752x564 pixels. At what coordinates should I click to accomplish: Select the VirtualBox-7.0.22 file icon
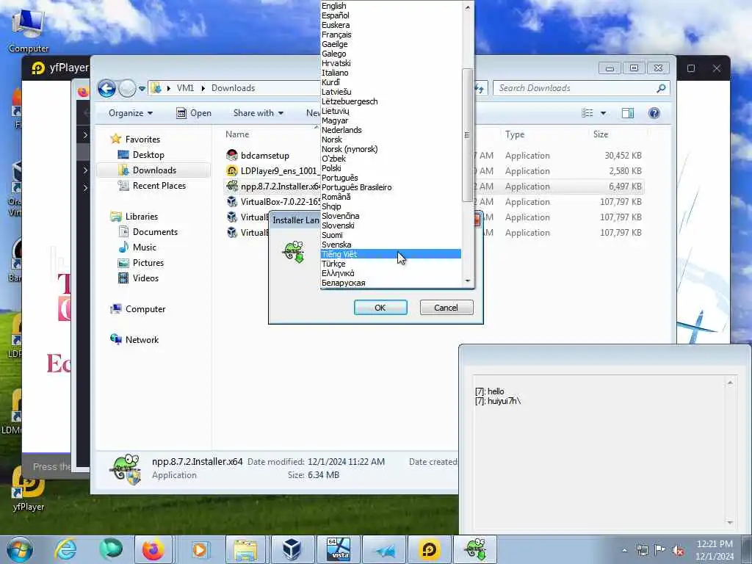tap(232, 201)
